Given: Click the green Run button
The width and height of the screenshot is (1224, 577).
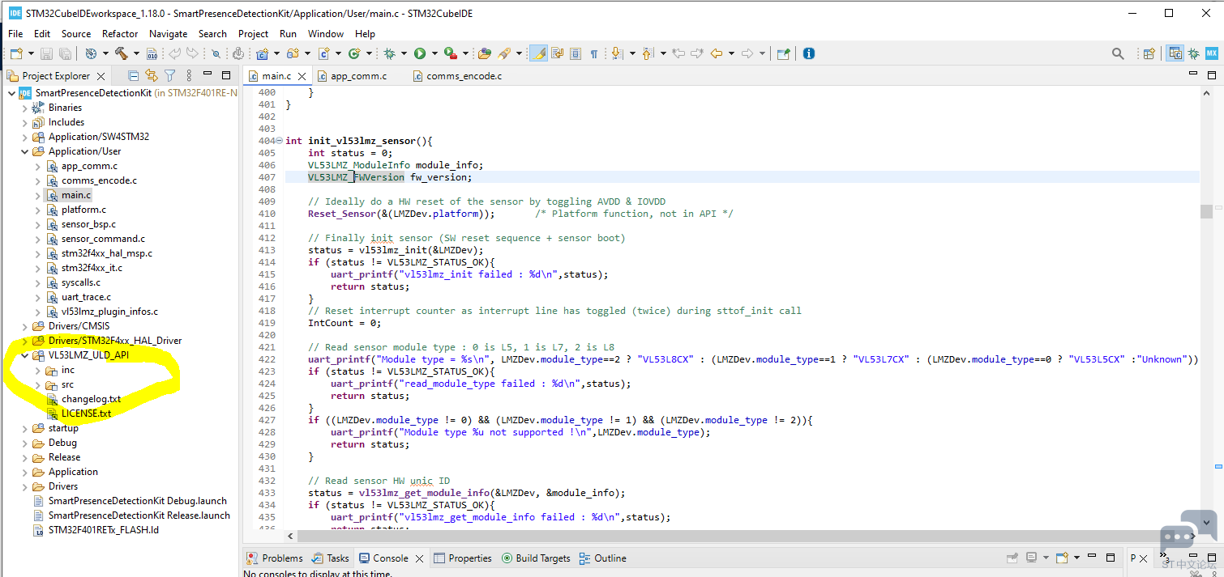Looking at the screenshot, I should [x=420, y=53].
